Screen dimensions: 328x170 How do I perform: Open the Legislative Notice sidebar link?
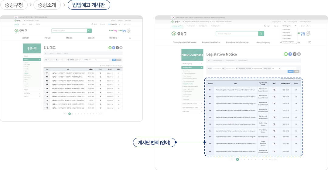(x=188, y=84)
